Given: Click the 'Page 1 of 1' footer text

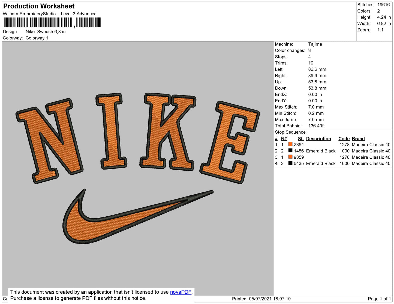Looking at the screenshot, I should tap(379, 299).
